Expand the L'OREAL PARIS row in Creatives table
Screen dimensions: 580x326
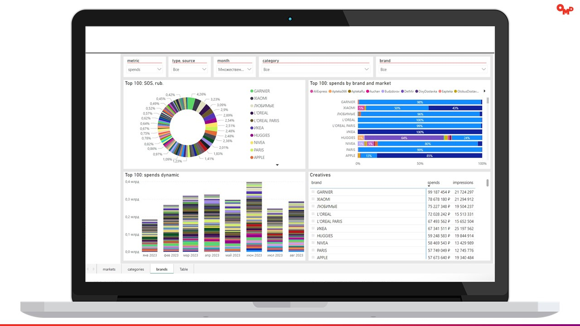click(313, 221)
